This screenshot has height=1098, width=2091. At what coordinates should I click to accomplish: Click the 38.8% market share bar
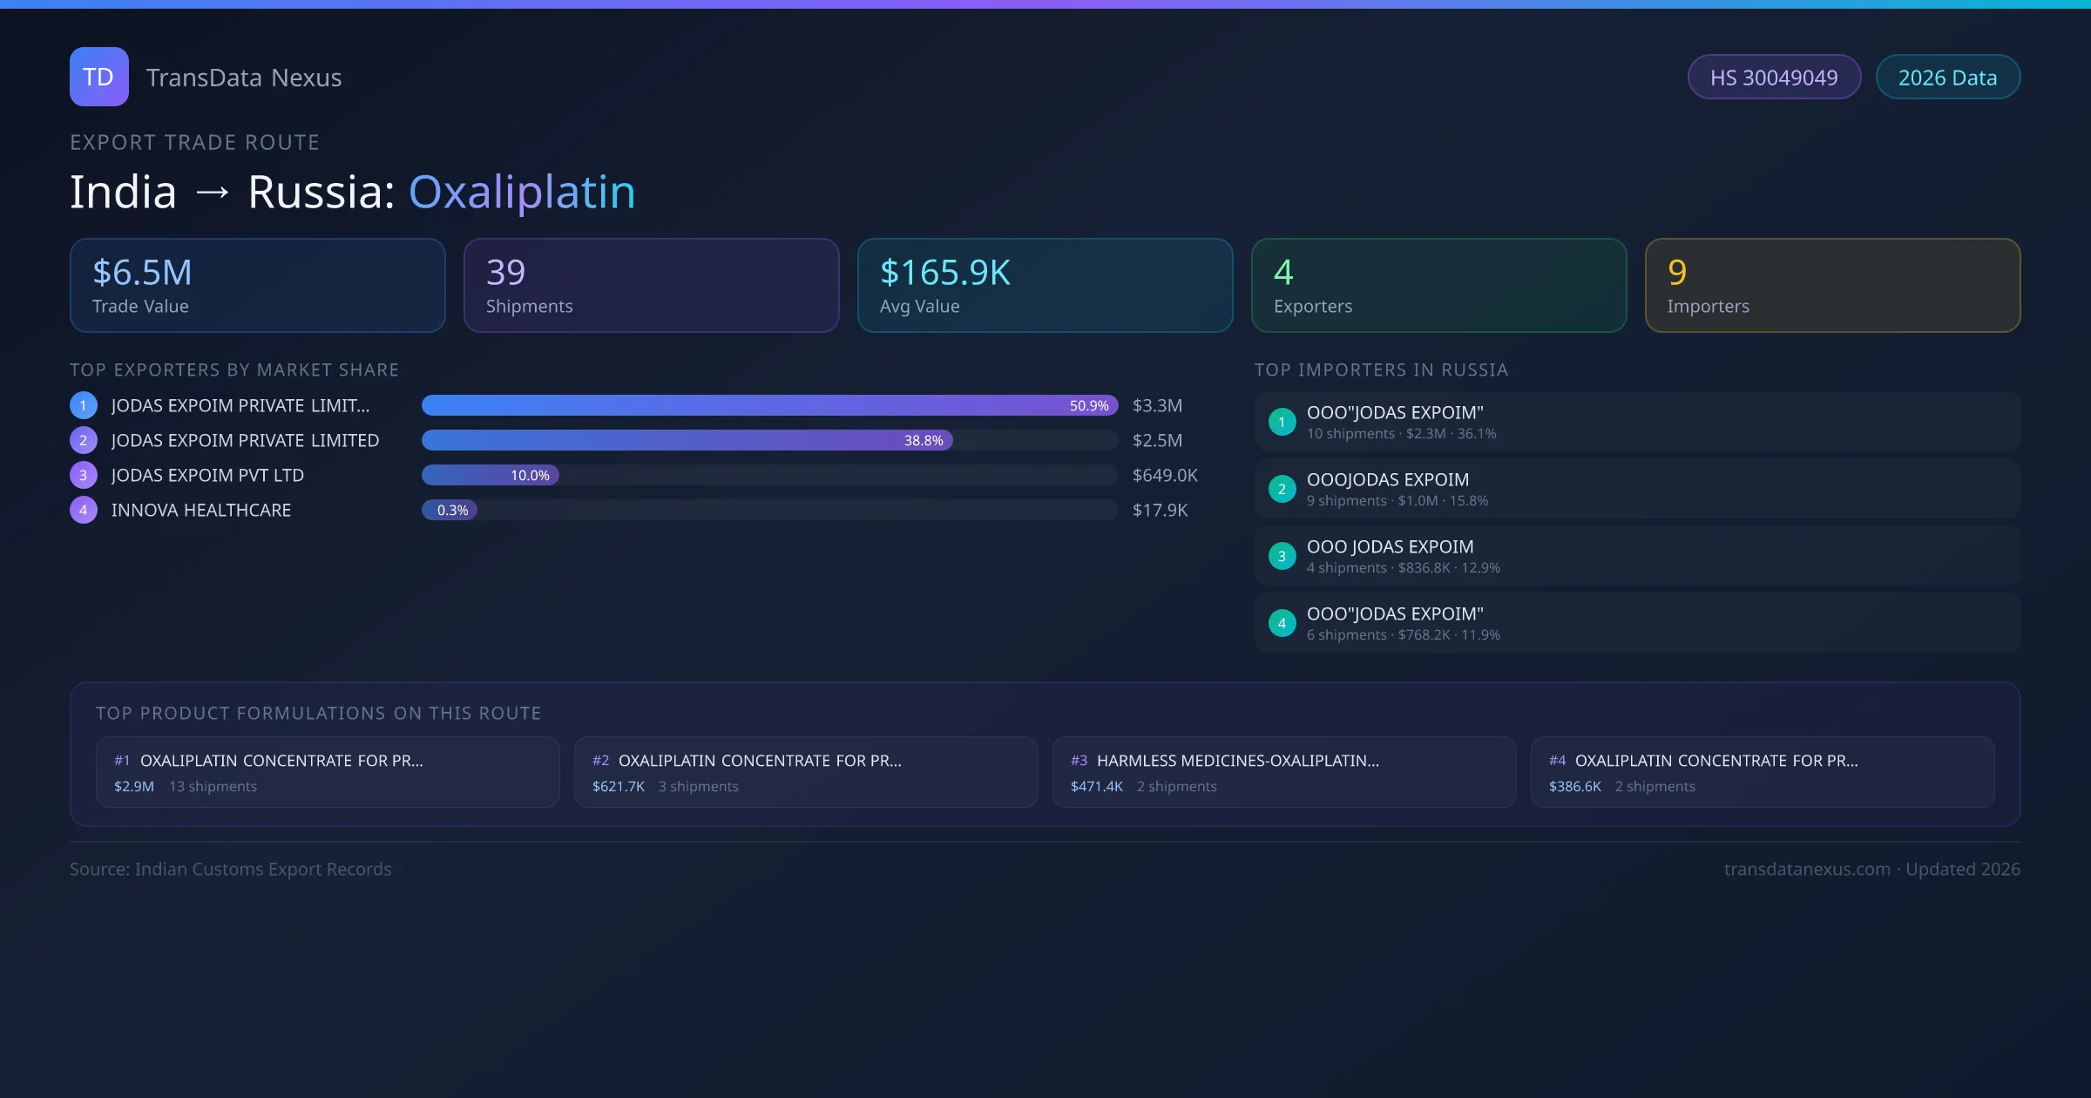687,440
